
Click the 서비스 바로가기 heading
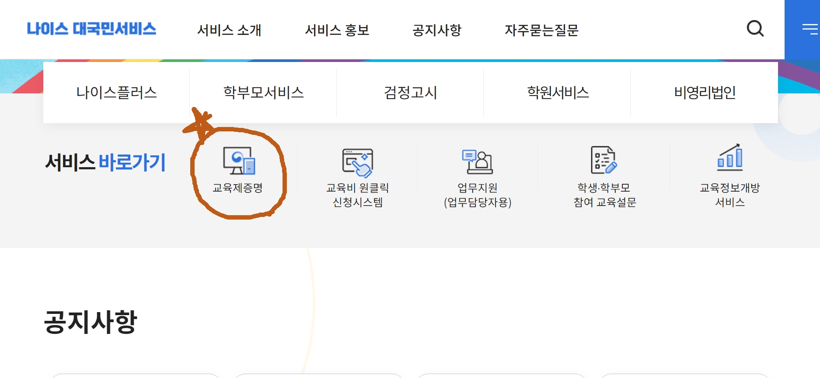[105, 162]
